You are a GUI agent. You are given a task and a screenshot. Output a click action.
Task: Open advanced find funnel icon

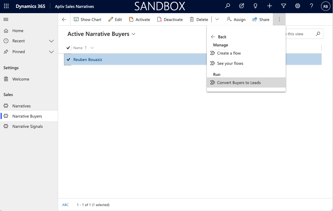click(284, 6)
